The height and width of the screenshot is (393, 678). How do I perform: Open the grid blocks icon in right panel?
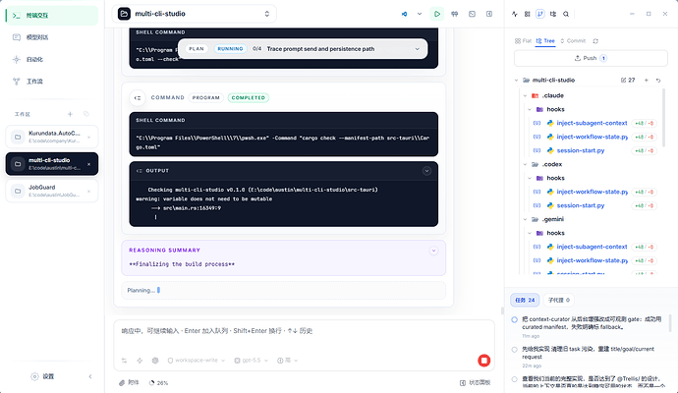pyautogui.click(x=527, y=14)
